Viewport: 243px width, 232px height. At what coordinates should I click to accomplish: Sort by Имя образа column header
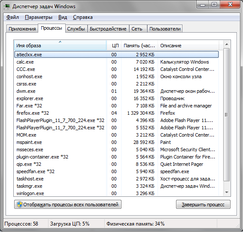click(x=60, y=46)
